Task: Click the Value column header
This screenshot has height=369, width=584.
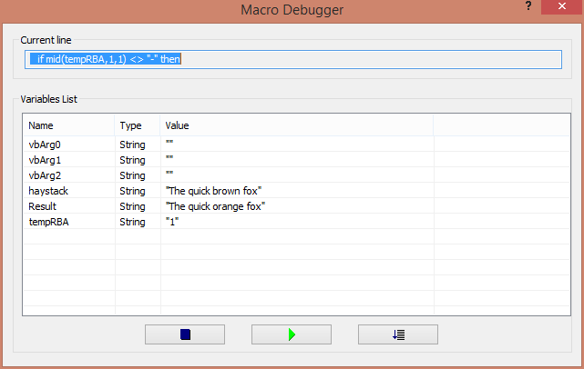Action: pos(297,125)
